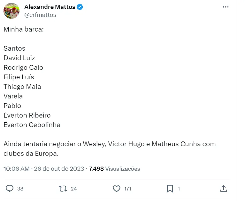Click the share upload icon
245x201 pixels.
point(224,189)
